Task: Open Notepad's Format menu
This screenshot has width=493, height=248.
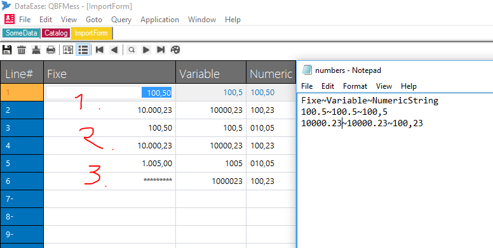Action: (355, 86)
